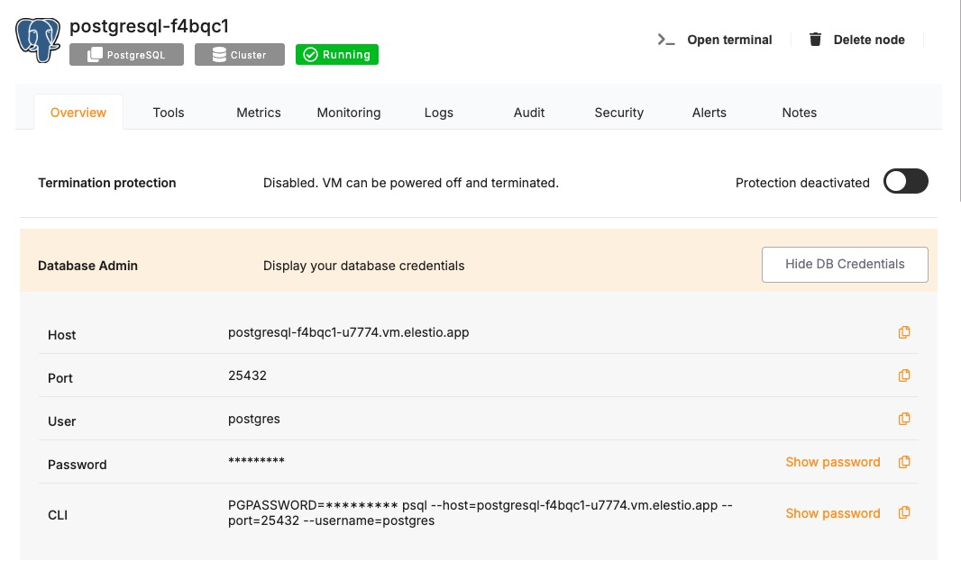This screenshot has height=570, width=961.
Task: Switch to the Metrics tab
Action: coord(259,113)
